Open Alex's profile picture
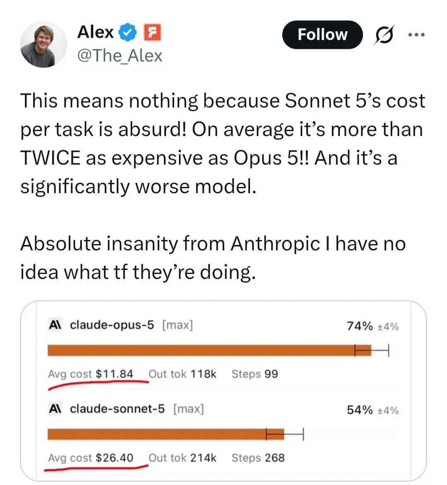447x485 pixels. tap(43, 44)
